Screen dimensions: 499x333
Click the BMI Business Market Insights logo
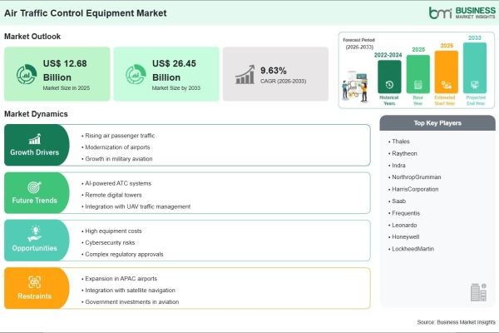click(462, 12)
